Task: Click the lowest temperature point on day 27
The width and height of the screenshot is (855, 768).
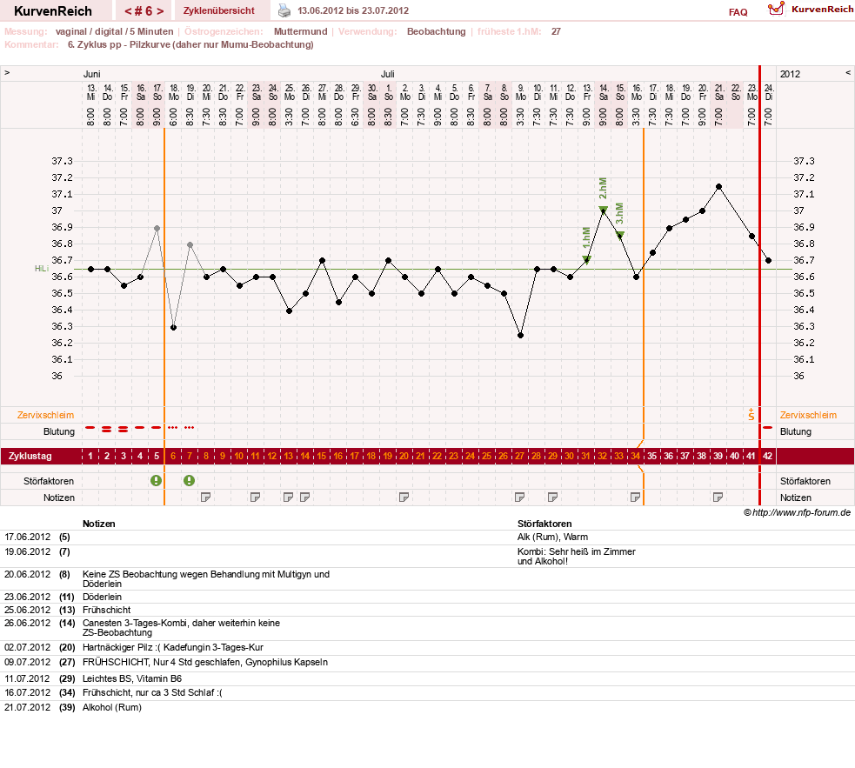Action: tap(520, 336)
